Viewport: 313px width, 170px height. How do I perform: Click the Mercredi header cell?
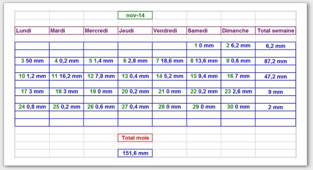point(101,31)
